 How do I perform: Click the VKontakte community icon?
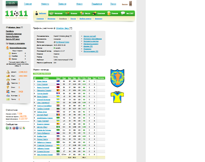[10, 128]
